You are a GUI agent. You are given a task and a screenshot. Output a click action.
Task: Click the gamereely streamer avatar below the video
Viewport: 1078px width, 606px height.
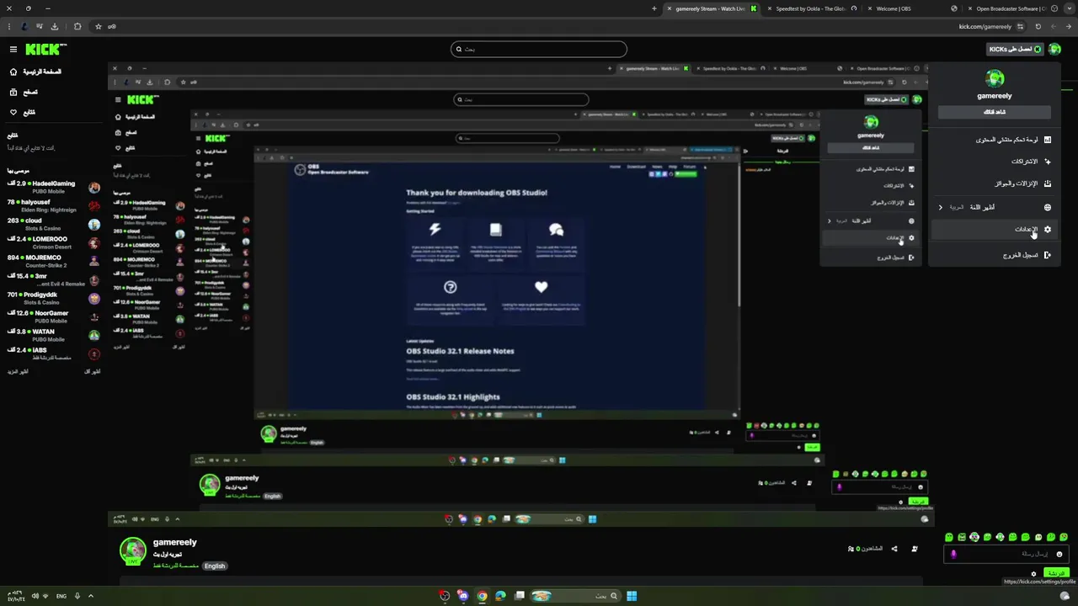pos(132,551)
